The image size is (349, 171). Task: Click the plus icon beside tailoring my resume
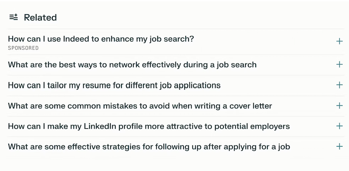[339, 85]
